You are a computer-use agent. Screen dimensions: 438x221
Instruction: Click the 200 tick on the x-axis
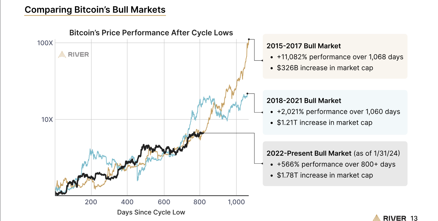(x=91, y=202)
